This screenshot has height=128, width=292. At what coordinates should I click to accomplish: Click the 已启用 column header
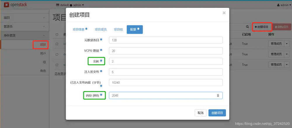[x=246, y=35]
